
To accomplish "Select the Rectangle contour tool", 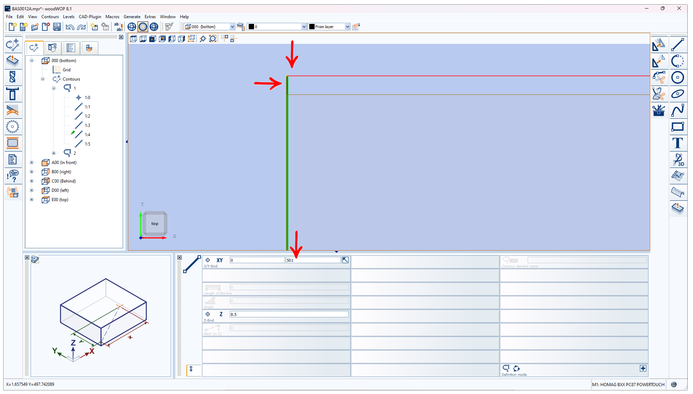I will coord(677,127).
